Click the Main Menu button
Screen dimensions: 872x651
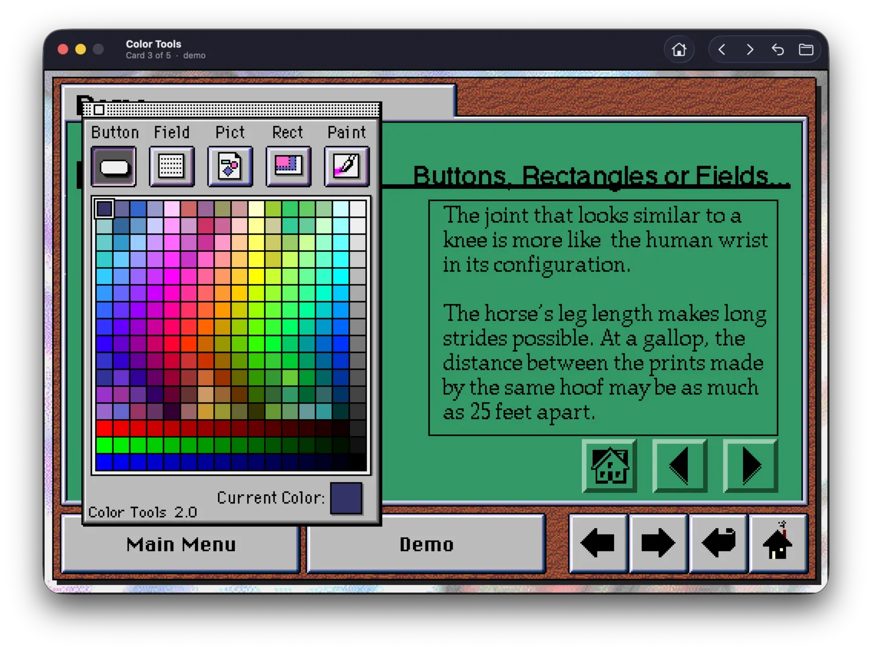(181, 544)
